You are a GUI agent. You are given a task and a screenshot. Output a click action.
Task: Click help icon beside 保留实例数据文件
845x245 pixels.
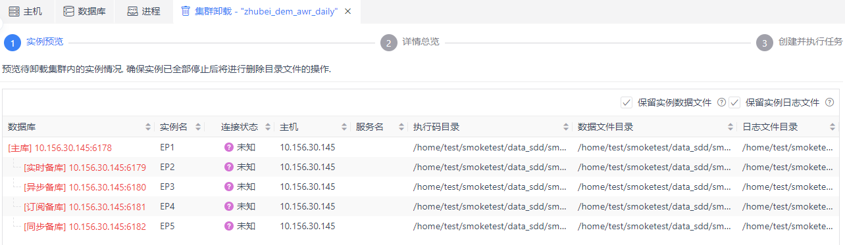coord(721,102)
